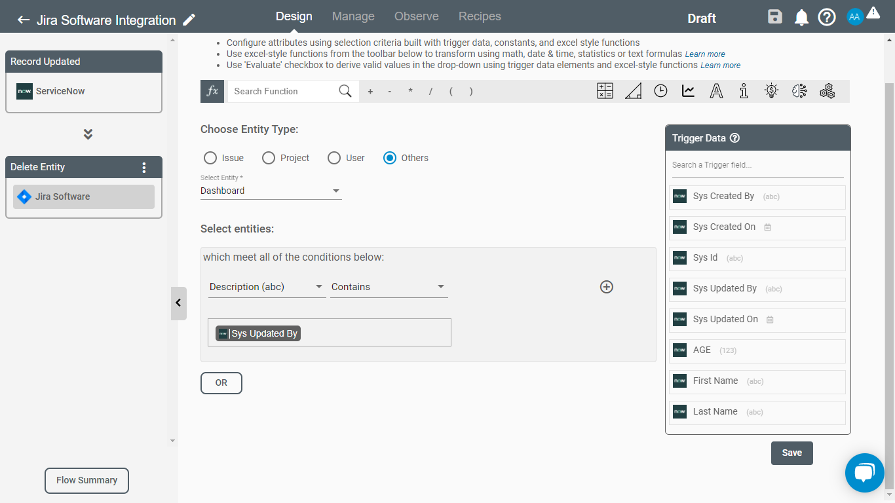Click the Jira Software diamond icon
The height and width of the screenshot is (503, 895).
(x=24, y=196)
